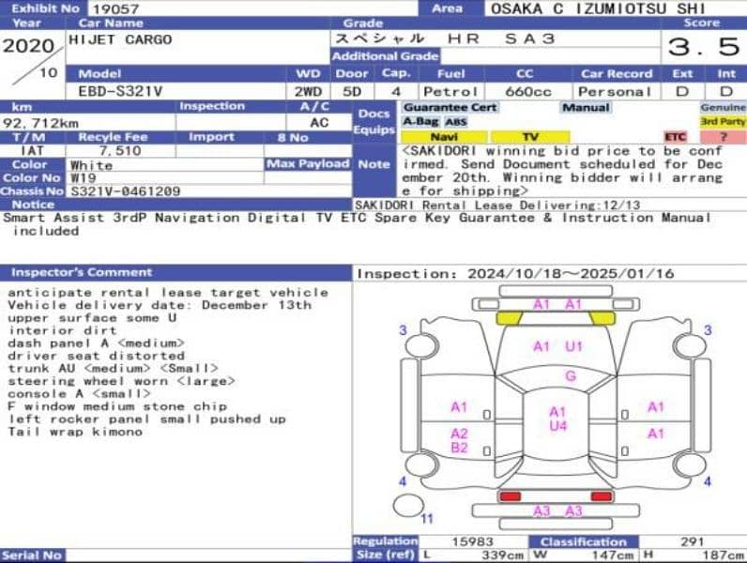
Task: Click the ABS equipment badge
Action: [456, 122]
